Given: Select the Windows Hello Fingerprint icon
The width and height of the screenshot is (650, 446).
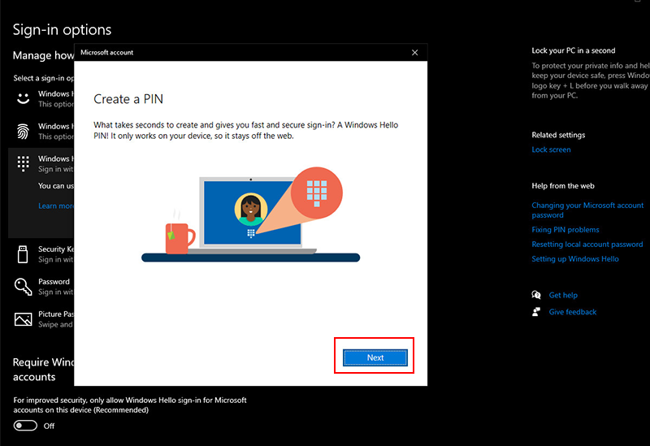Looking at the screenshot, I should (24, 131).
